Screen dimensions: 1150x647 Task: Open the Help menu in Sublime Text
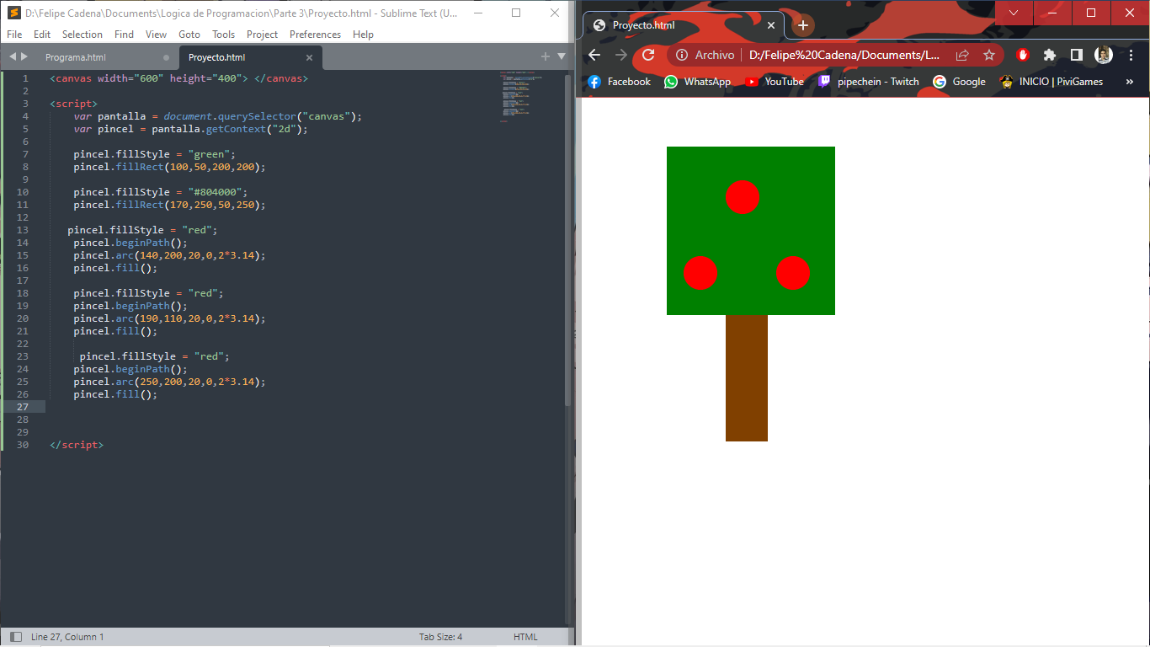pyautogui.click(x=363, y=35)
